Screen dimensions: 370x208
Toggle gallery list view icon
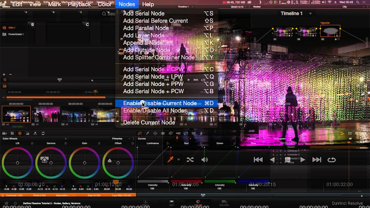tap(5, 80)
